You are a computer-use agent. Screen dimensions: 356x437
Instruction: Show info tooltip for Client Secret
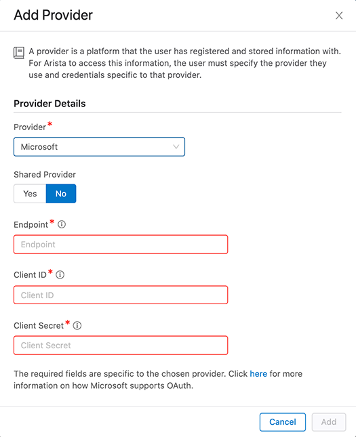click(x=77, y=325)
